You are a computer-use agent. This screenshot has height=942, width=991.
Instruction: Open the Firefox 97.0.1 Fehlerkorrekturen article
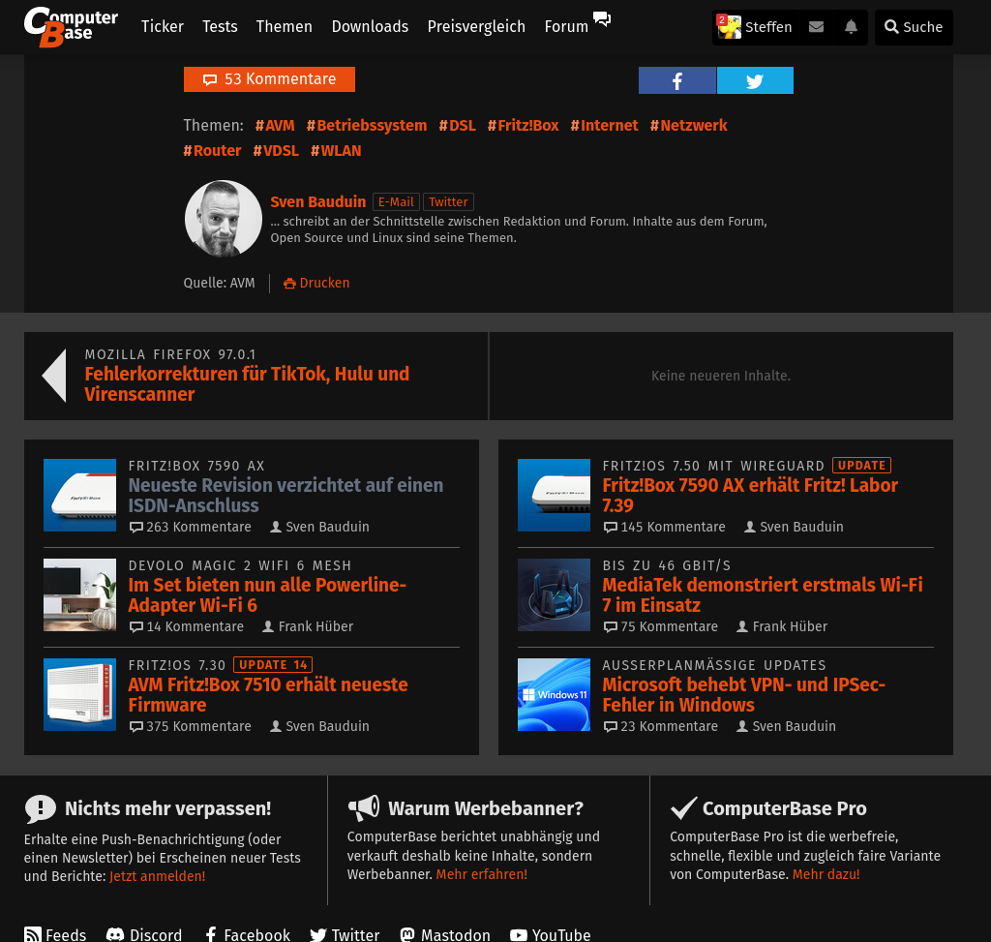tap(247, 383)
